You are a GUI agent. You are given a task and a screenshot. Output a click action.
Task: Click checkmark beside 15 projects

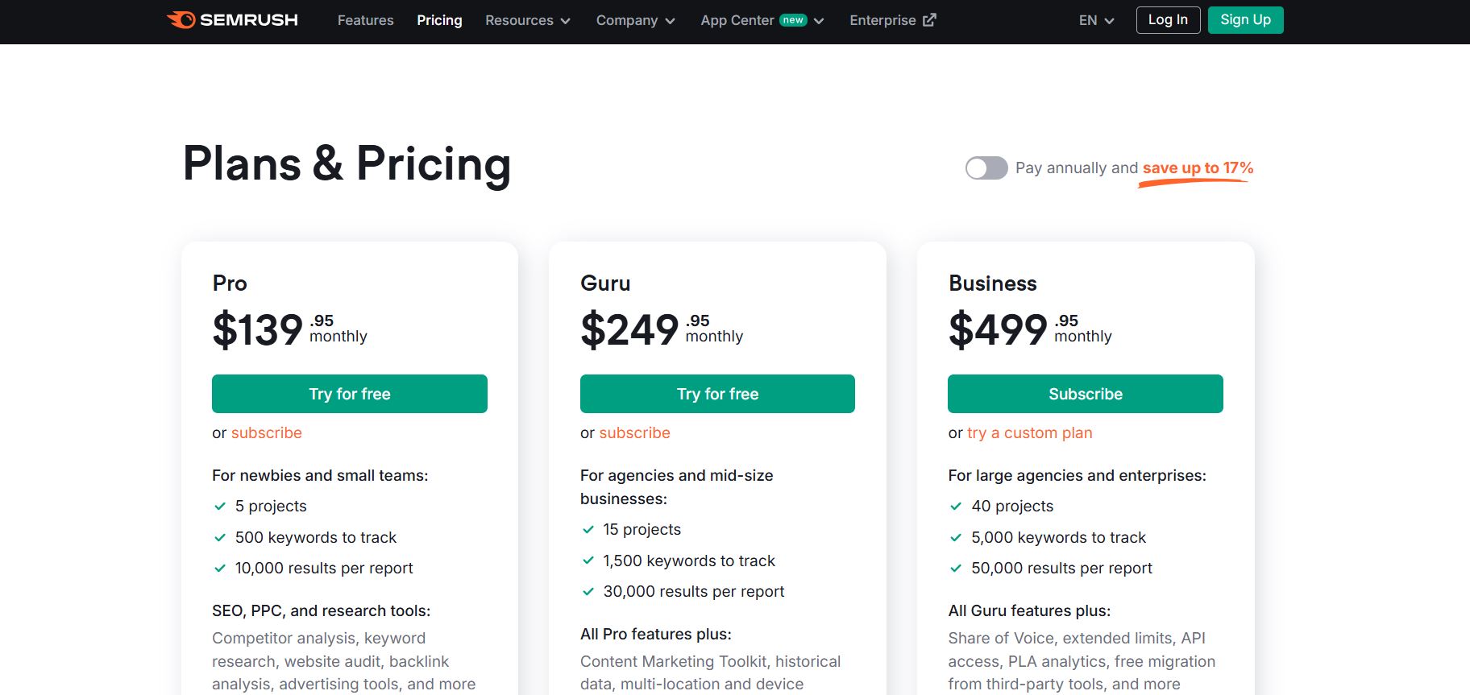coord(588,529)
